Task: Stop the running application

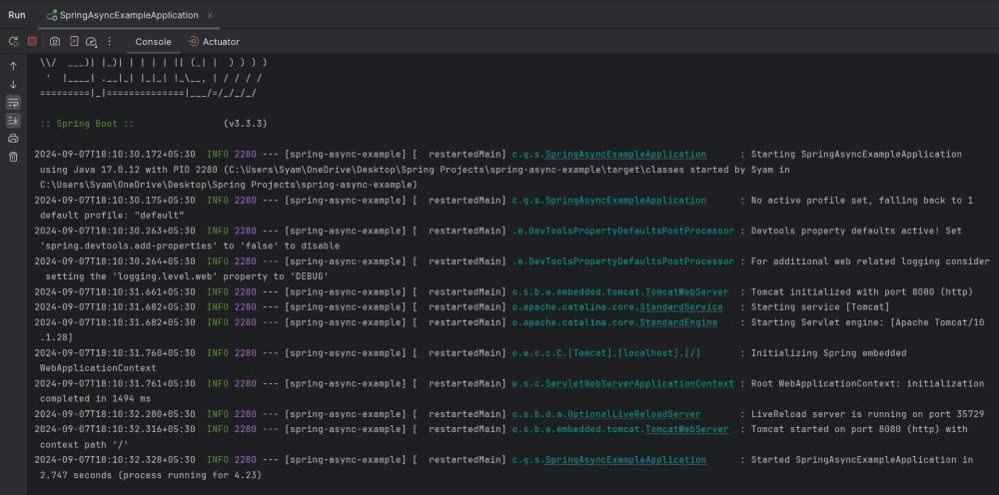Action: coord(32,42)
